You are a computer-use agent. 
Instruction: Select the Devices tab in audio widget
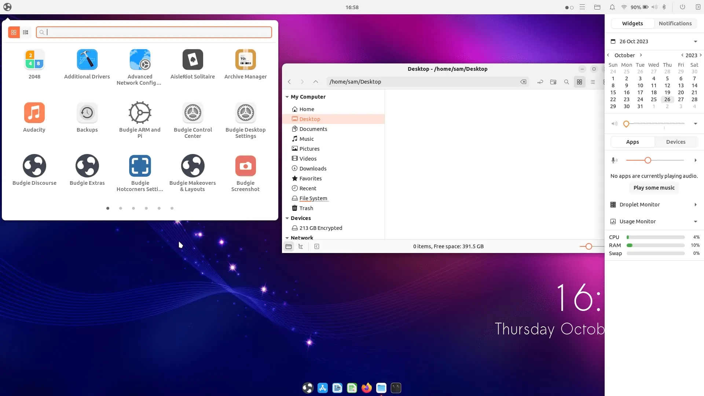(x=675, y=142)
